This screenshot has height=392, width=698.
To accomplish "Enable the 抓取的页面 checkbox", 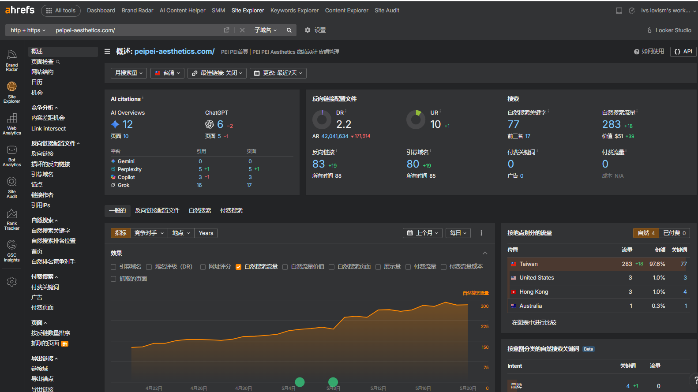I will coord(113,279).
